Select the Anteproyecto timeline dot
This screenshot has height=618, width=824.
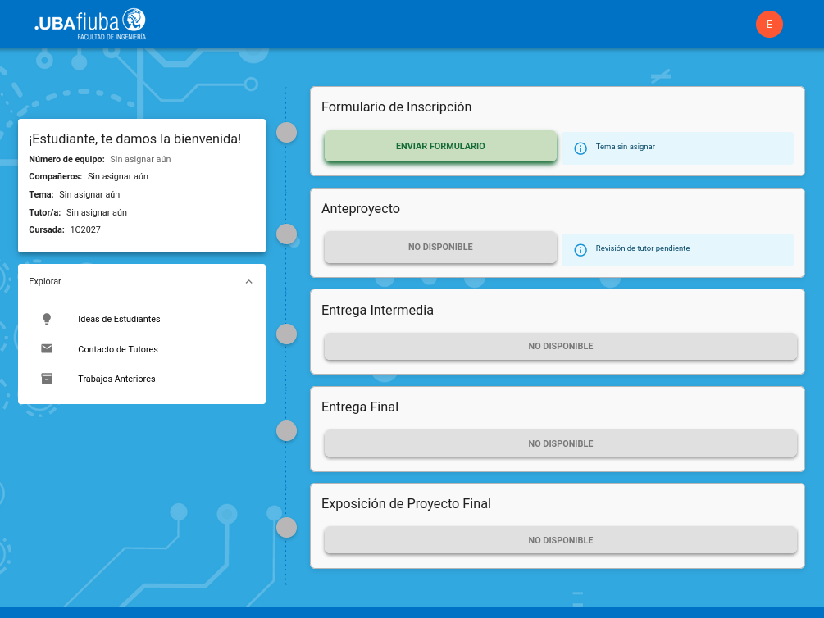point(286,234)
